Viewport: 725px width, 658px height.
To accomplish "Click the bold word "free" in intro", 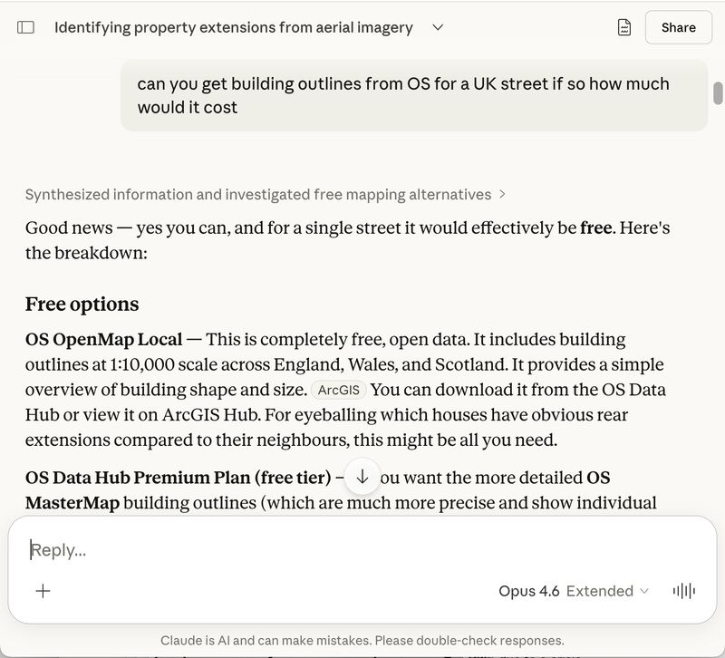I will click(x=595, y=227).
